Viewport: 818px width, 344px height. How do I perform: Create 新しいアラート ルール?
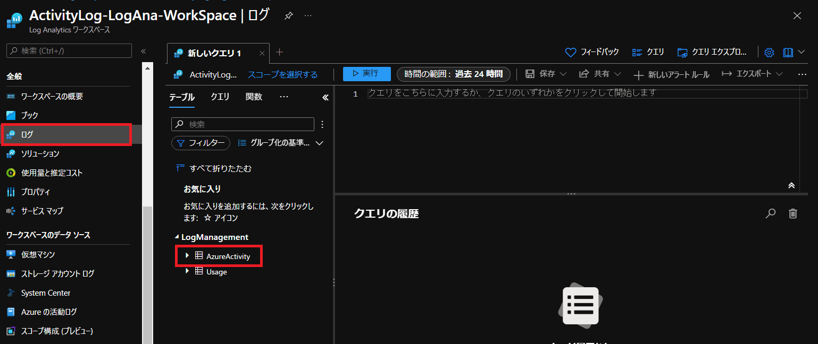point(672,74)
